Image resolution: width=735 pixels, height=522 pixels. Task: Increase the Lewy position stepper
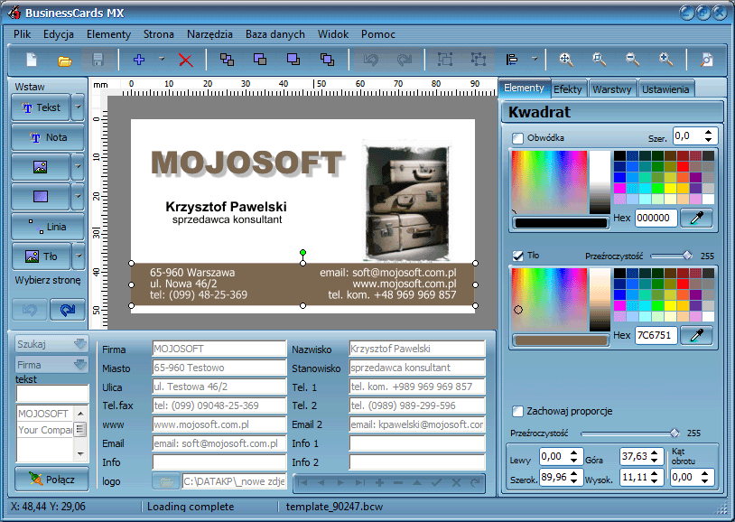click(573, 452)
